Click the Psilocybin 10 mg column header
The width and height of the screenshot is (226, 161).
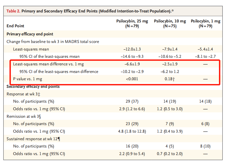tap(170, 24)
